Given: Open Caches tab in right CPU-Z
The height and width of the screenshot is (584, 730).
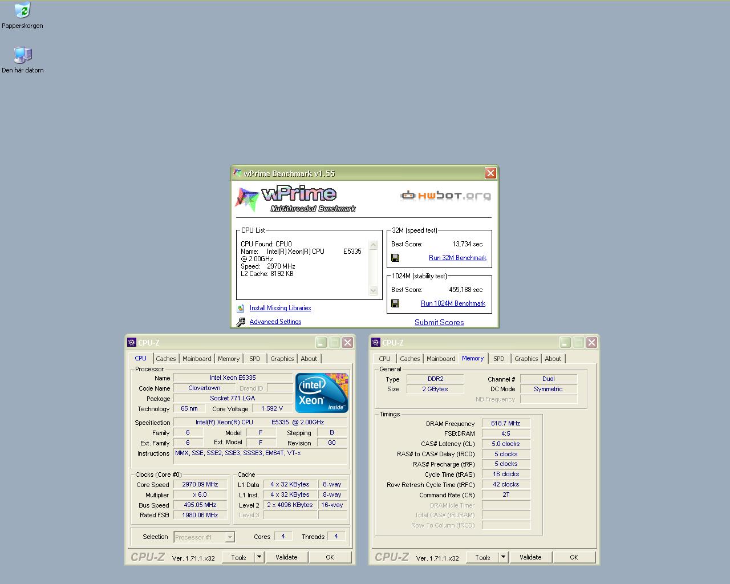Looking at the screenshot, I should coord(410,359).
